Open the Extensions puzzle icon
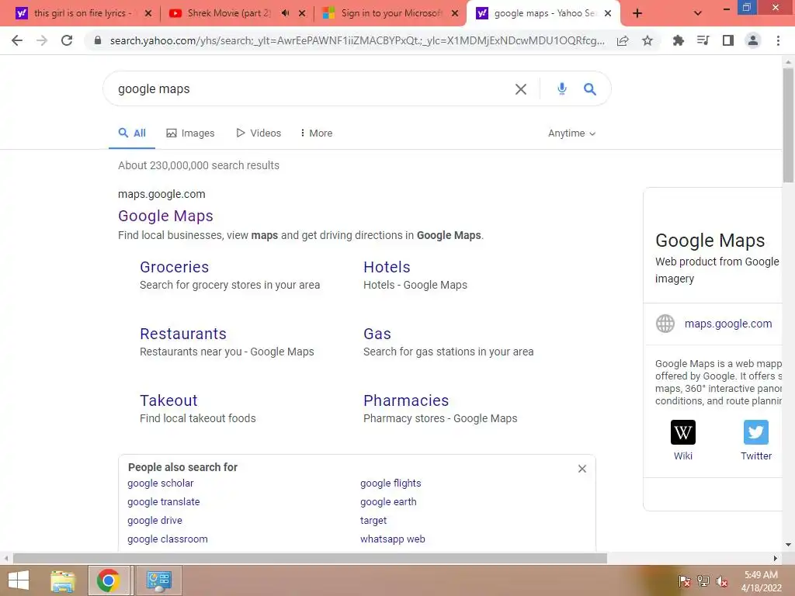 pos(678,40)
